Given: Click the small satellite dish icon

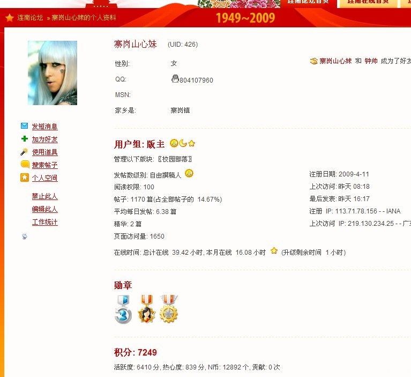Looking at the screenshot, I should coord(24,236).
